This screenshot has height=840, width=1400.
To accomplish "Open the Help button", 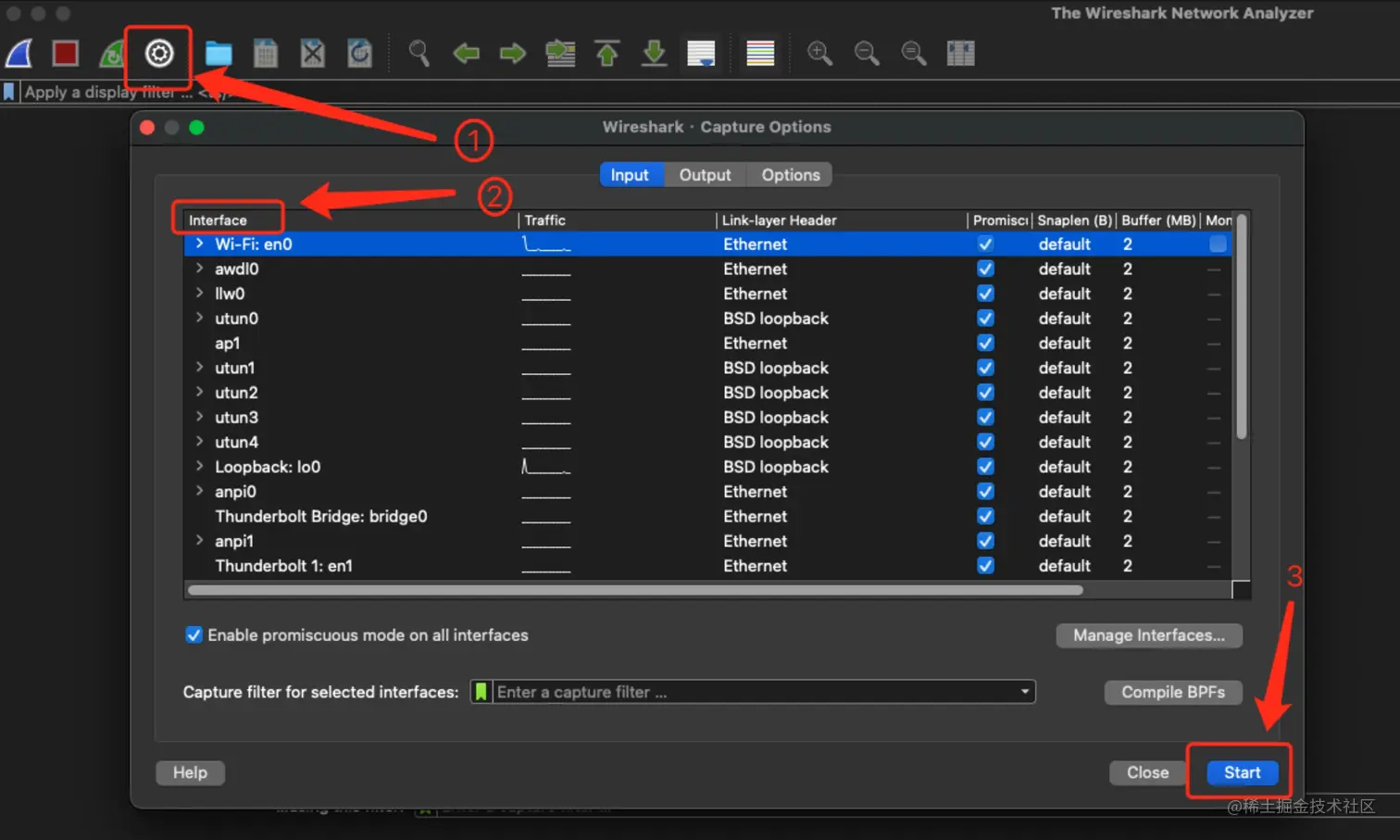I will (190, 772).
